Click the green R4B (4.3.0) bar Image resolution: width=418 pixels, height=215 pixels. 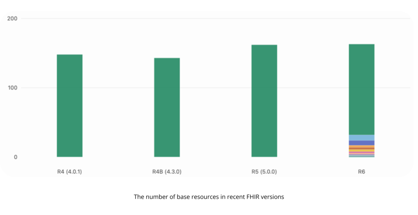[167, 107]
